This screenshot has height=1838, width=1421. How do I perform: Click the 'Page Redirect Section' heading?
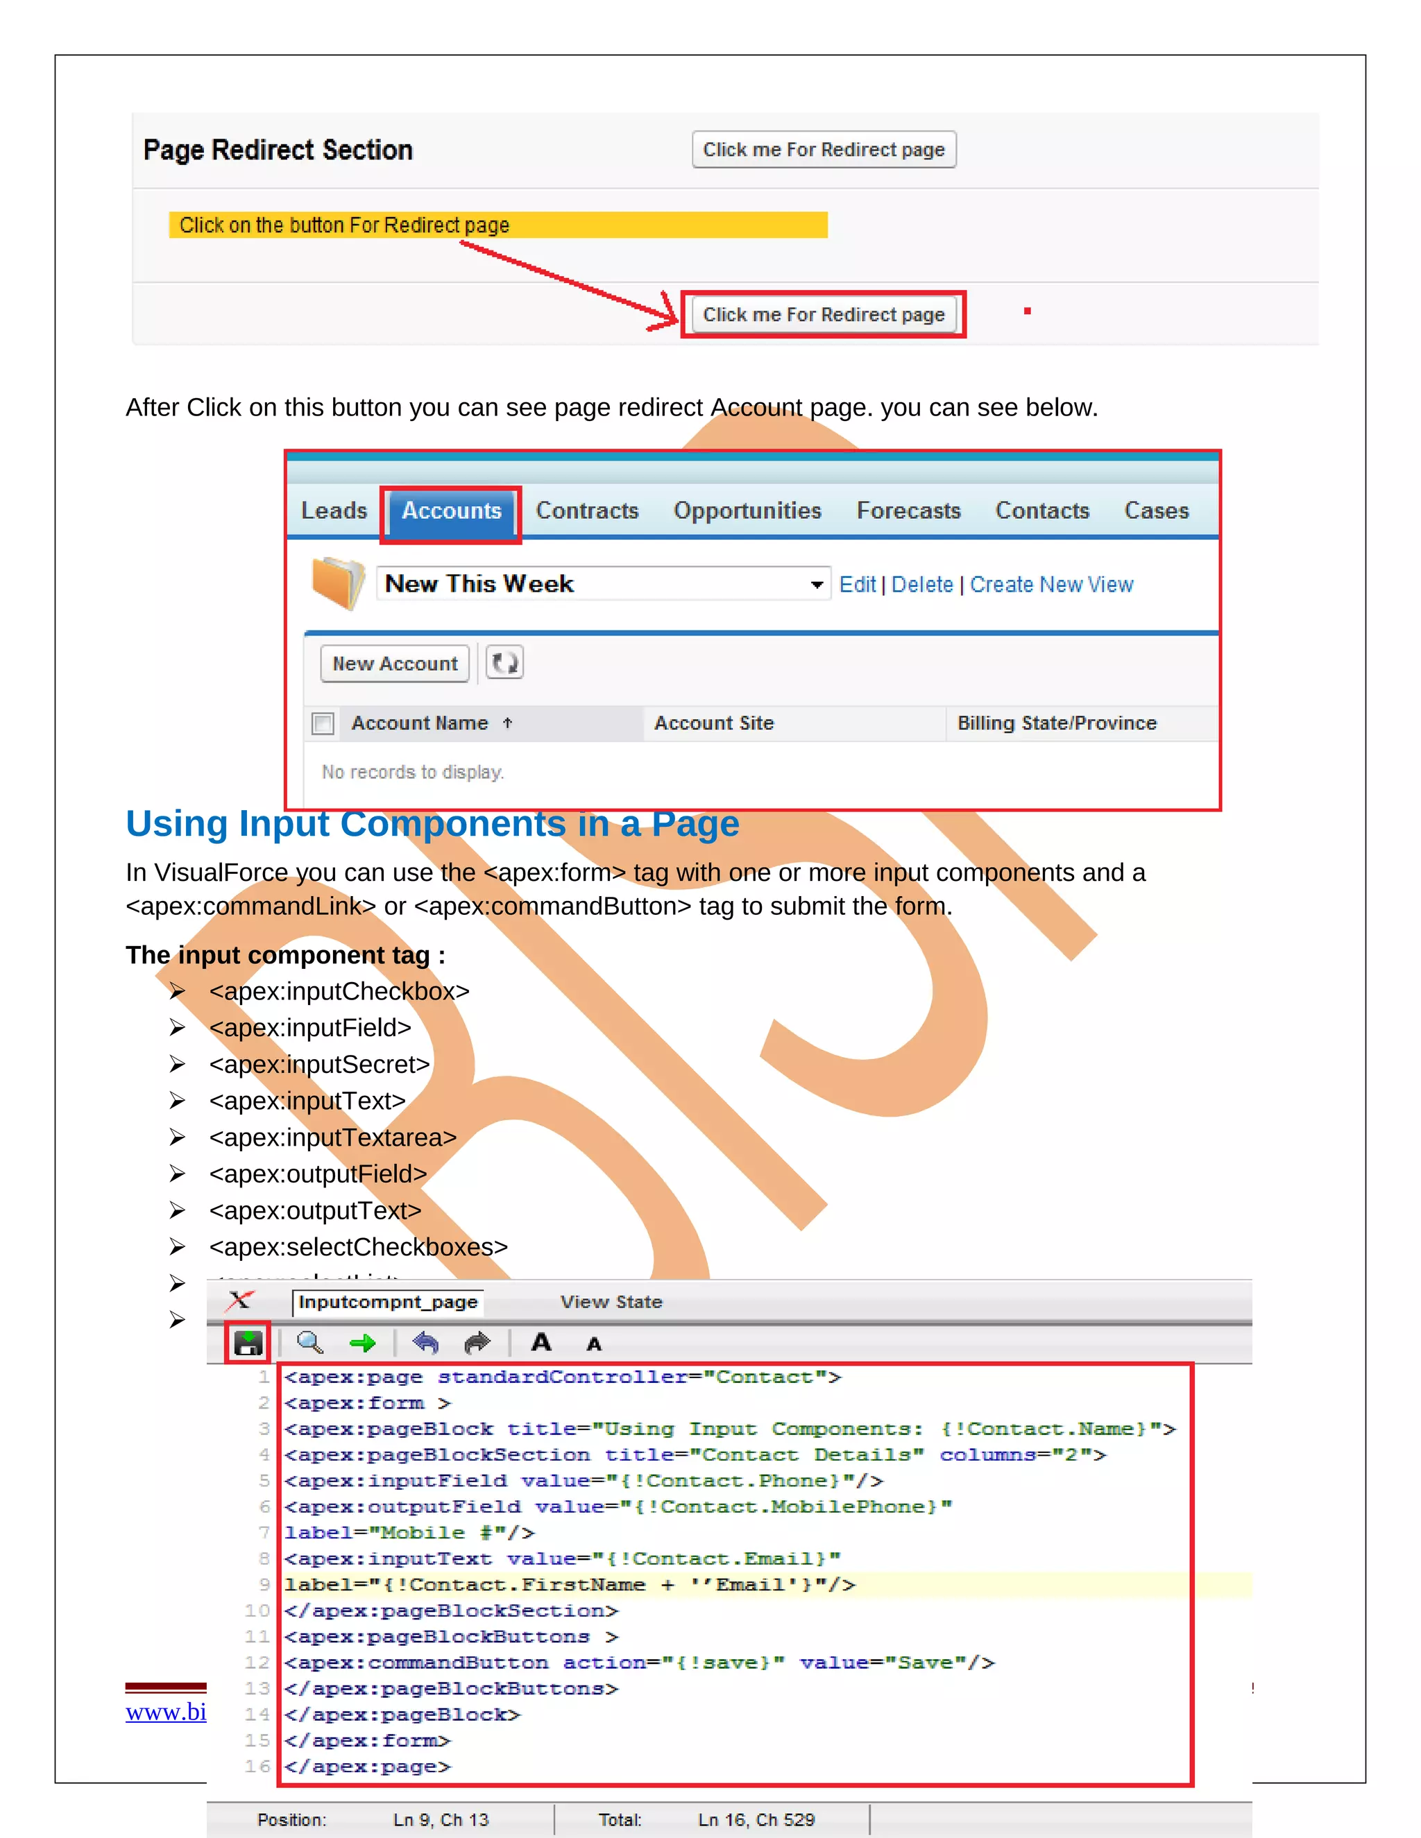278,150
